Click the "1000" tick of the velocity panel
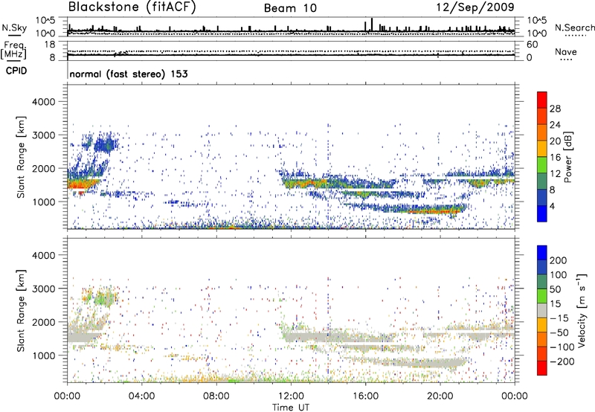The image size is (595, 412). pyautogui.click(x=43, y=355)
